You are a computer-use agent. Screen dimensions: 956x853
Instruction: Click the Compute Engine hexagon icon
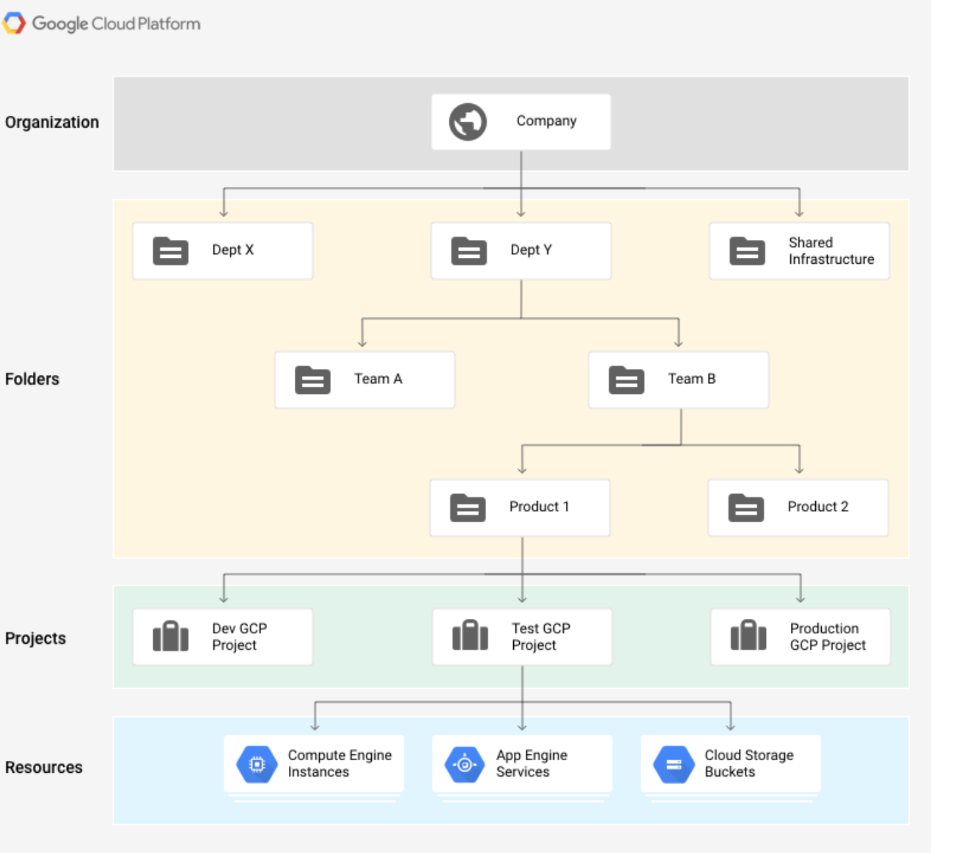click(257, 764)
